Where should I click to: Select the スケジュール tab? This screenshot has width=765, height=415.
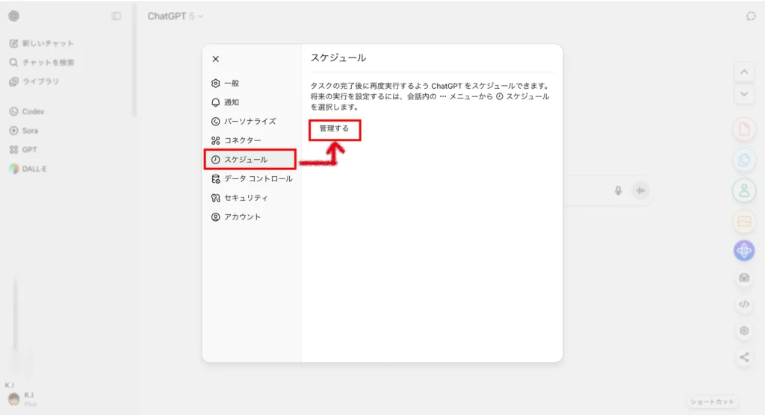tap(250, 160)
